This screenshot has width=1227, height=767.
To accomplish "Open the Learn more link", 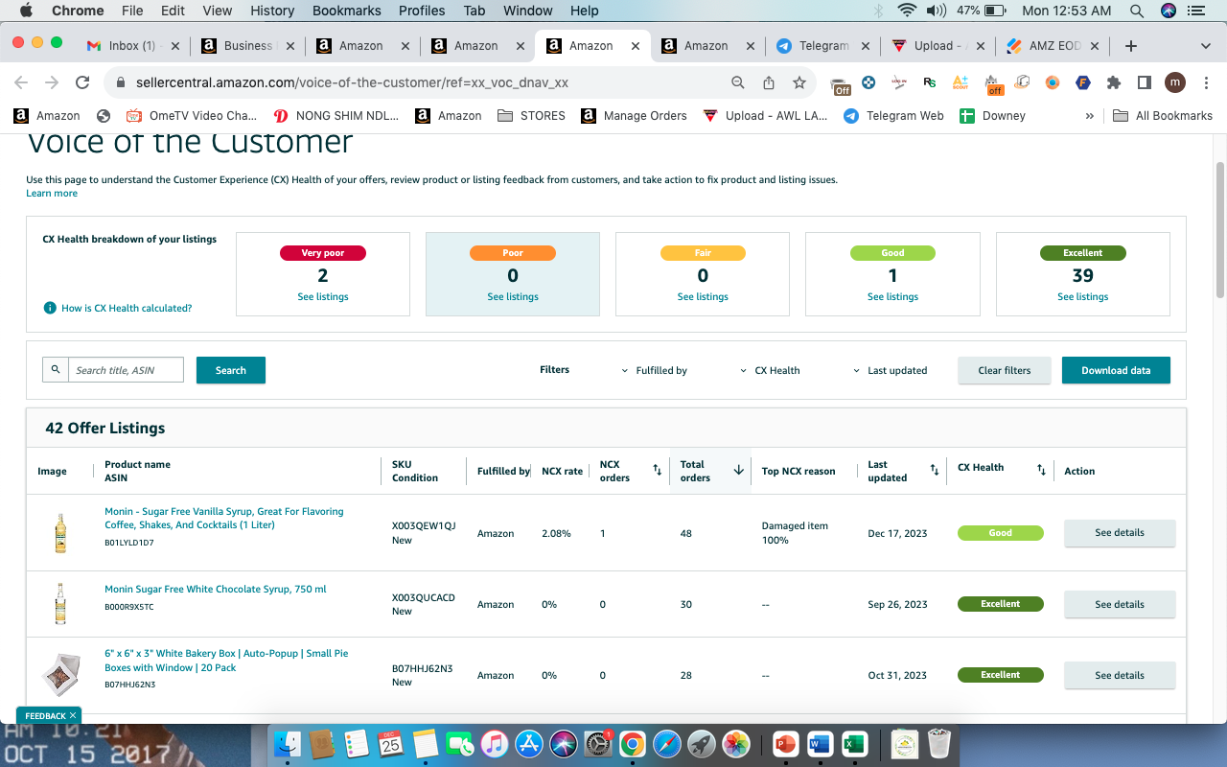I will coord(52,194).
